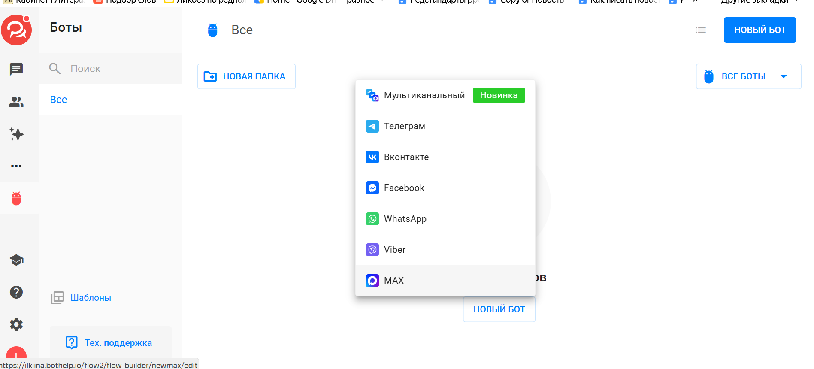Click the MAX messenger icon
This screenshot has width=814, height=369.
click(x=372, y=281)
